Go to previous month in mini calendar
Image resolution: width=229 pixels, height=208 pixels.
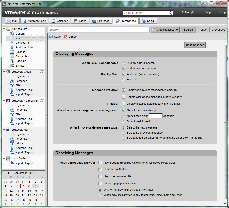pyautogui.click(x=8, y=173)
